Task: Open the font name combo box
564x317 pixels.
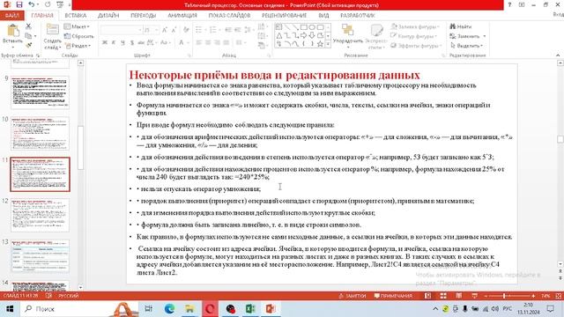Action: pos(122,30)
